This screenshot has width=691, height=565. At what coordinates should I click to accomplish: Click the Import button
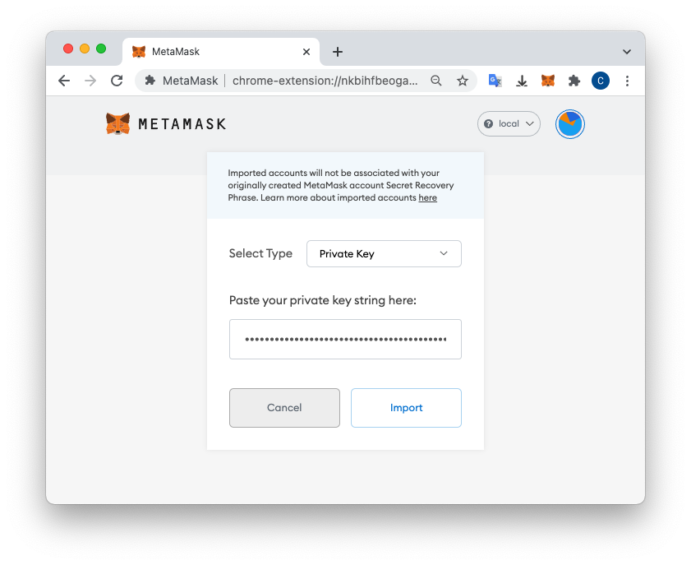click(406, 408)
